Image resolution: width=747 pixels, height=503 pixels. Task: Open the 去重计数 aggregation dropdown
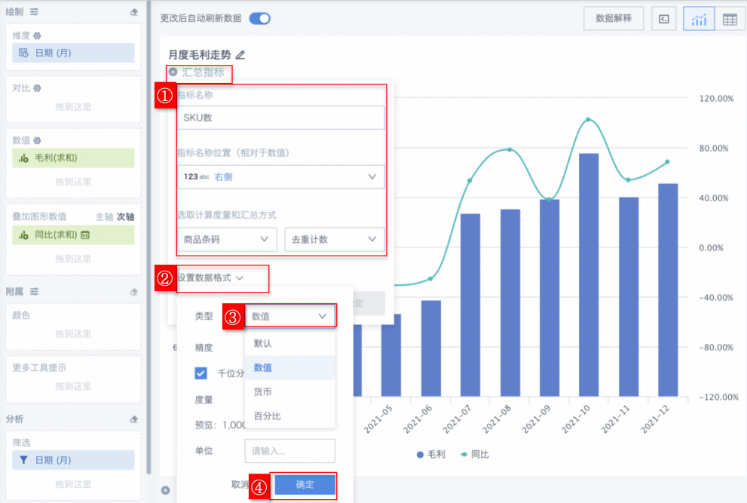coord(334,240)
